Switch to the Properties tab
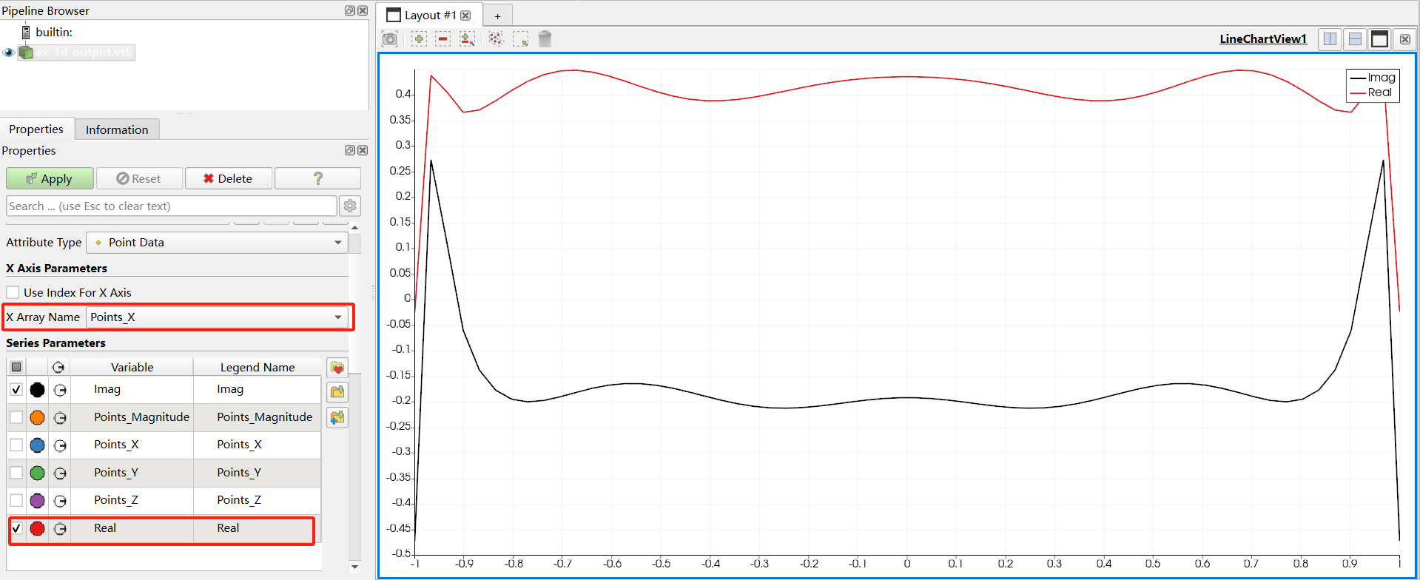Image resolution: width=1420 pixels, height=580 pixels. [36, 129]
